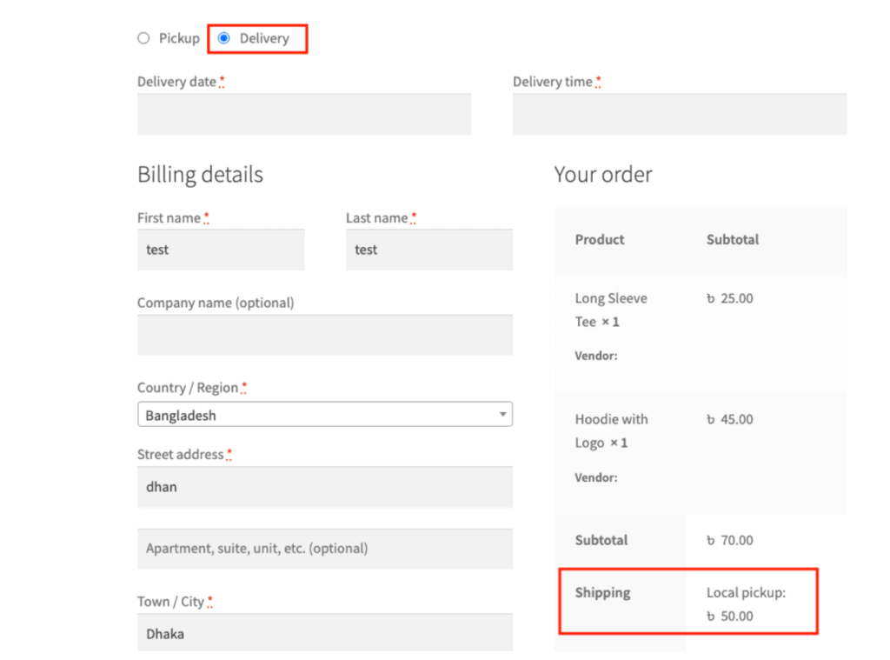
Task: Click the Long Sleeve Tee product text
Action: [x=611, y=310]
